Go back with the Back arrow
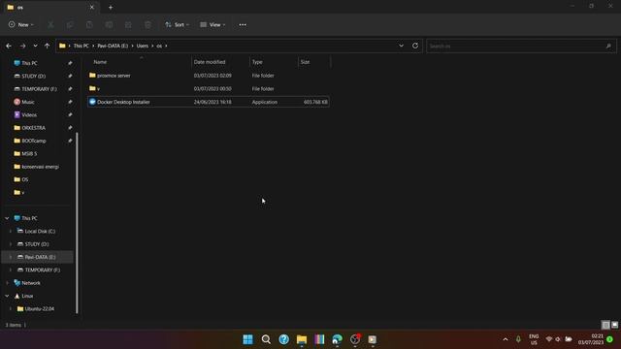The image size is (621, 349). coord(9,46)
